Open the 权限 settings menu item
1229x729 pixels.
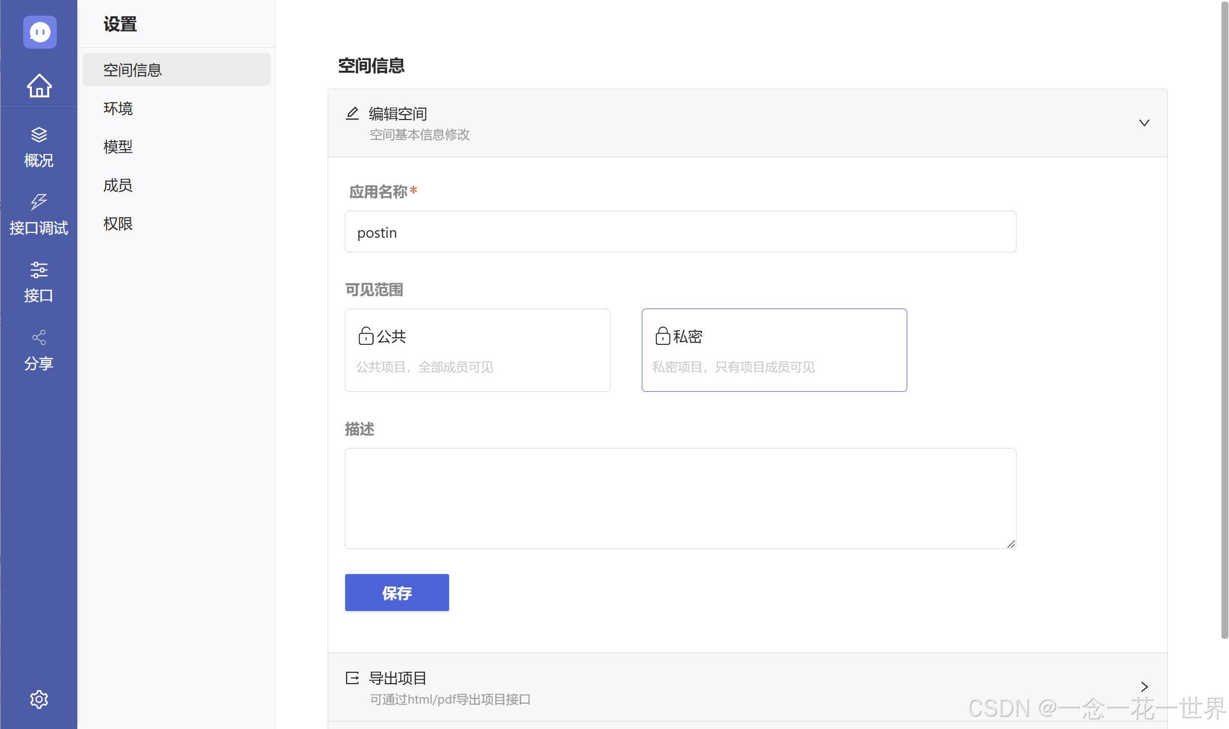(118, 224)
